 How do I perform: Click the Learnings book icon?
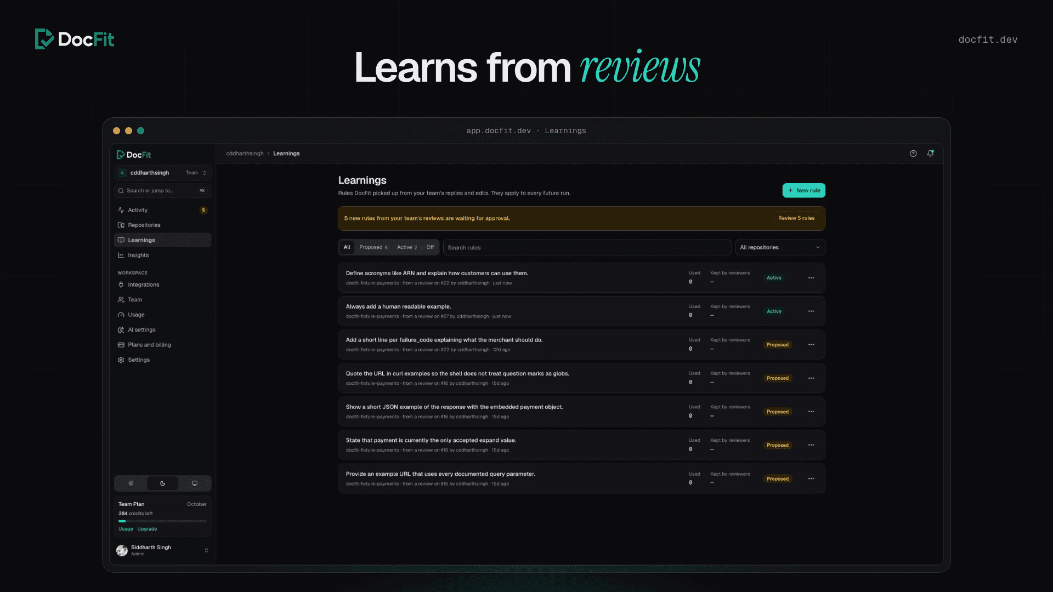(x=121, y=240)
